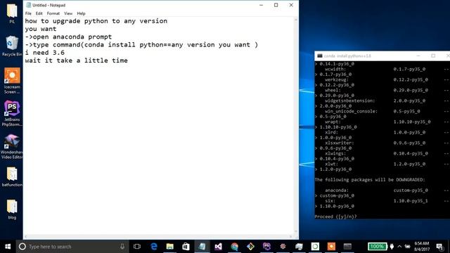Open the clock showing 6:54 AM

point(422,247)
